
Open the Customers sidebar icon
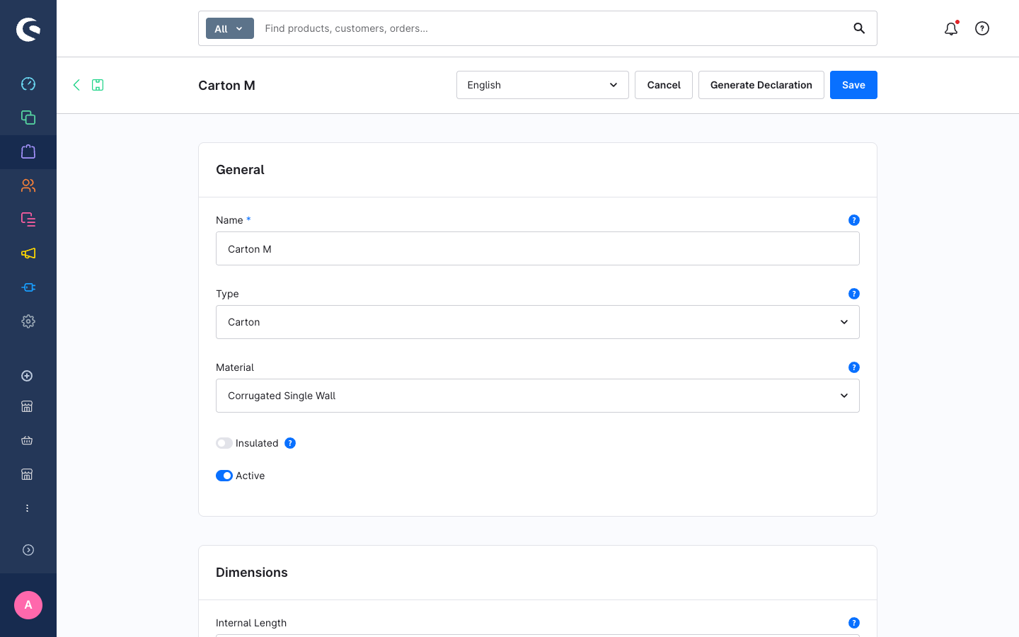click(28, 185)
